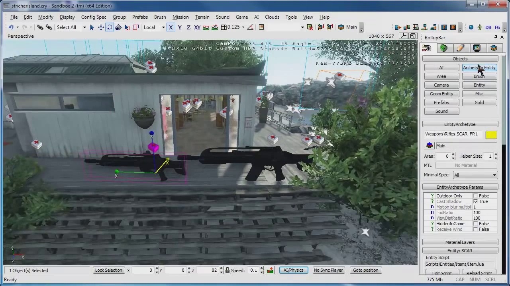Click the Delete Named Selection icon
The width and height of the screenshot is (510, 286).
click(310, 27)
